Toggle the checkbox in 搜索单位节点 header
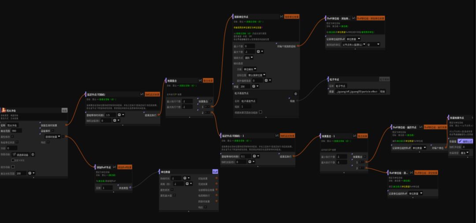The width and height of the screenshot is (476, 223). pyautogui.click(x=282, y=16)
